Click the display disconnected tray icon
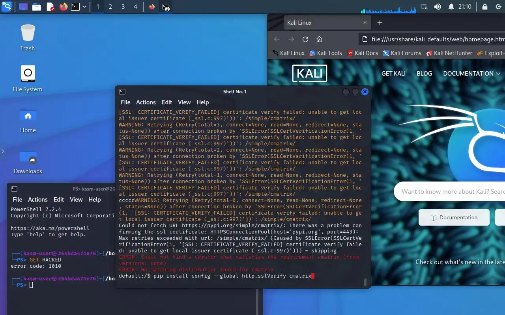 424,7
